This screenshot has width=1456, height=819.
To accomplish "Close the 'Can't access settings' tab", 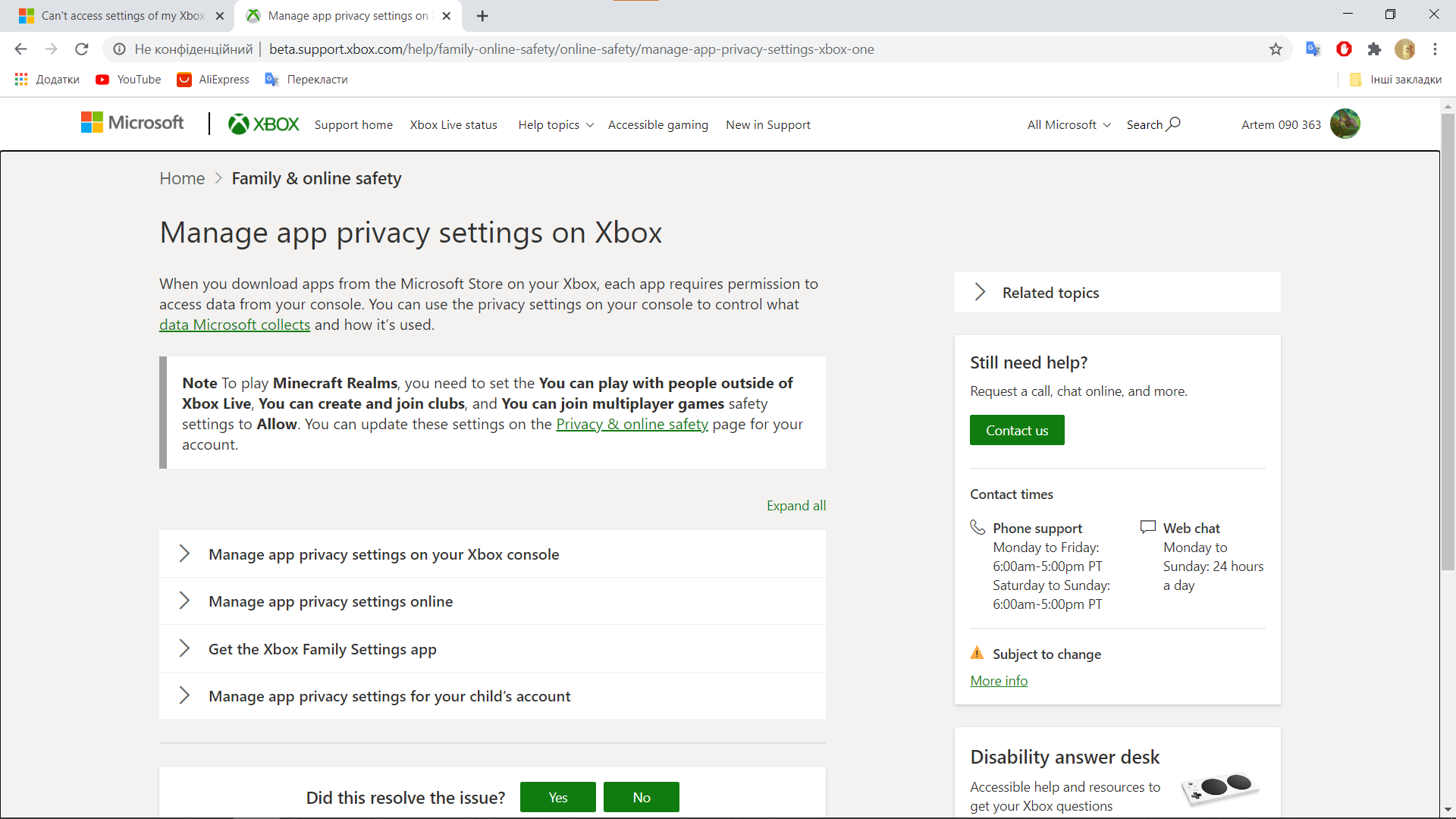I will pyautogui.click(x=220, y=16).
